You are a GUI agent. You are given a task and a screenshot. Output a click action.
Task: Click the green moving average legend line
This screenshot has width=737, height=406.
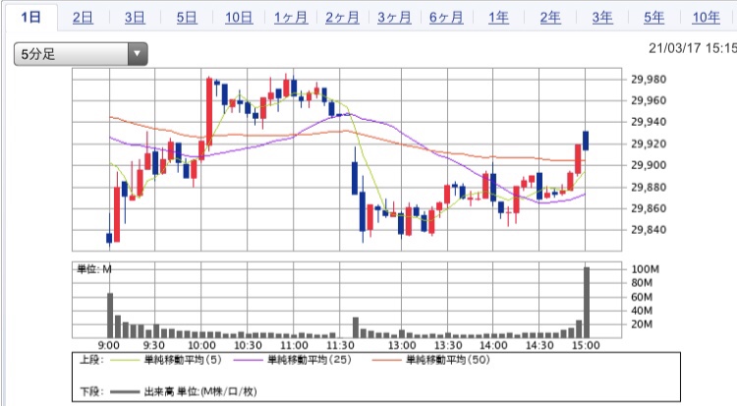click(126, 361)
